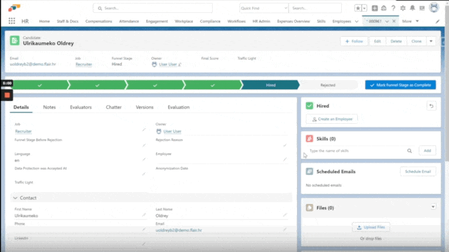Click the global actions plus icon
The width and height of the screenshot is (449, 252).
374,8
